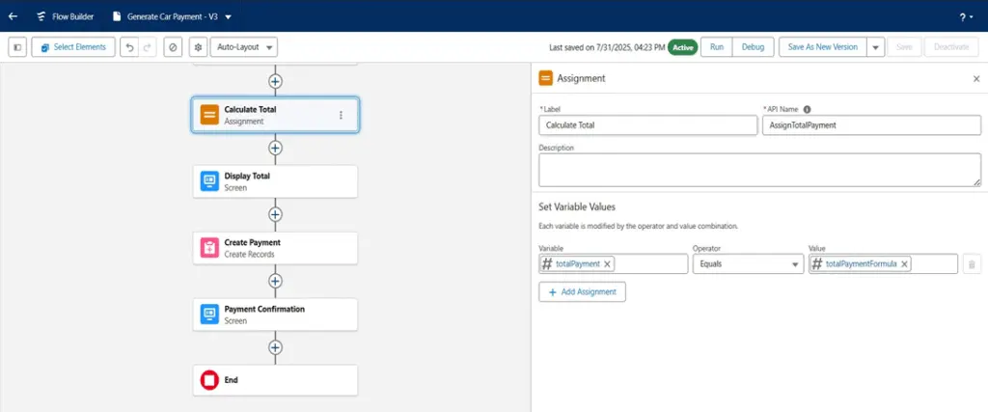Click the Deactivate button
Image resolution: width=988 pixels, height=412 pixels.
(951, 47)
